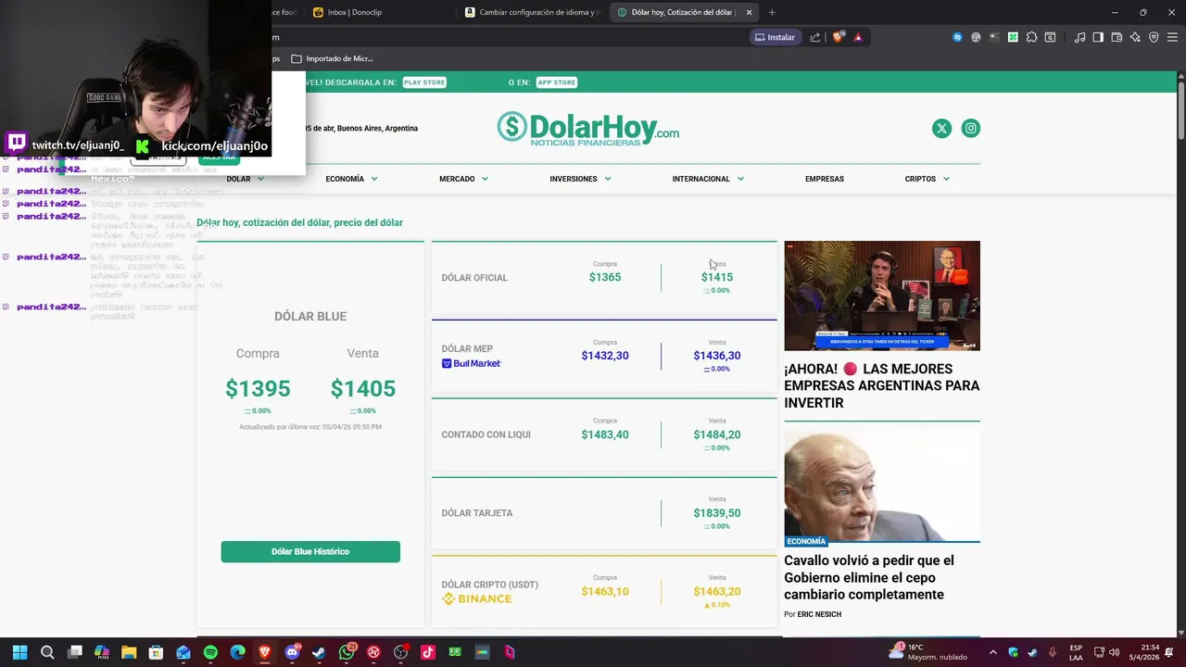Switch to Cambiar configuración de idioma tab

pyautogui.click(x=533, y=12)
